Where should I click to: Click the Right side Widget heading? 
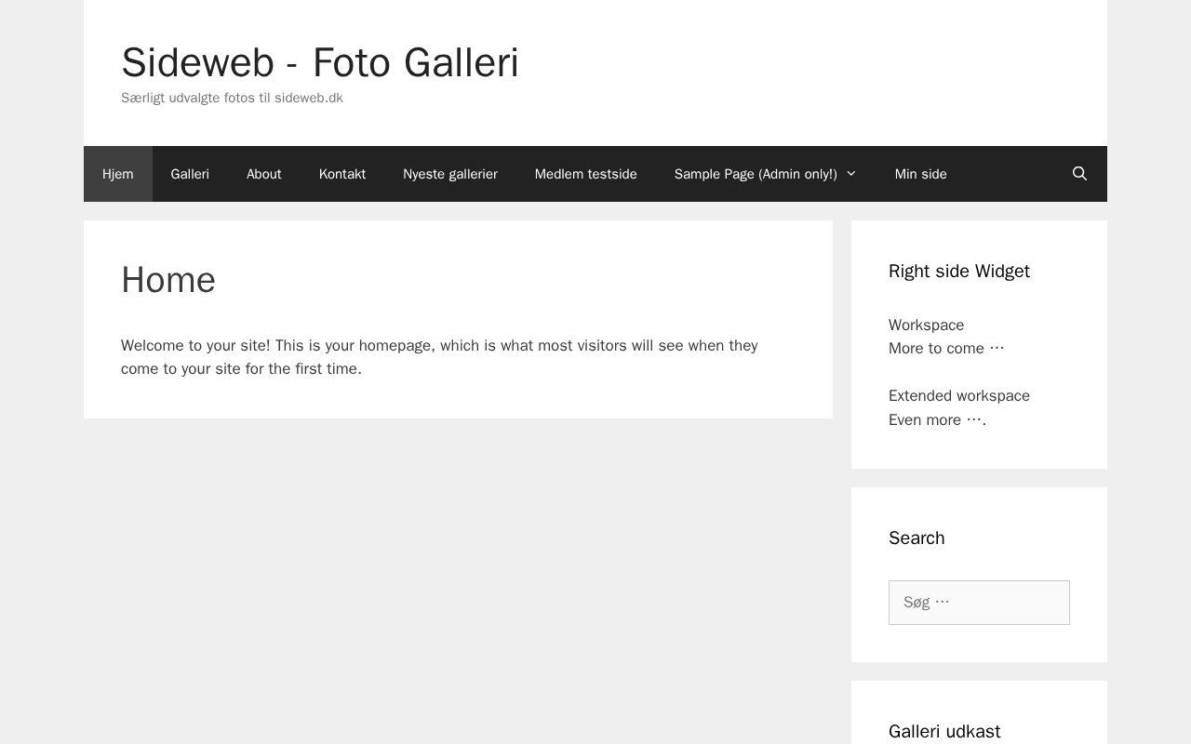(959, 272)
